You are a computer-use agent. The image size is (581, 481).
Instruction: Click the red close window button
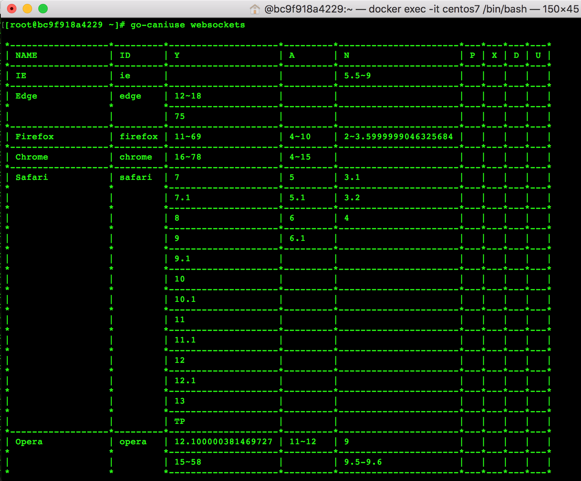[12, 9]
